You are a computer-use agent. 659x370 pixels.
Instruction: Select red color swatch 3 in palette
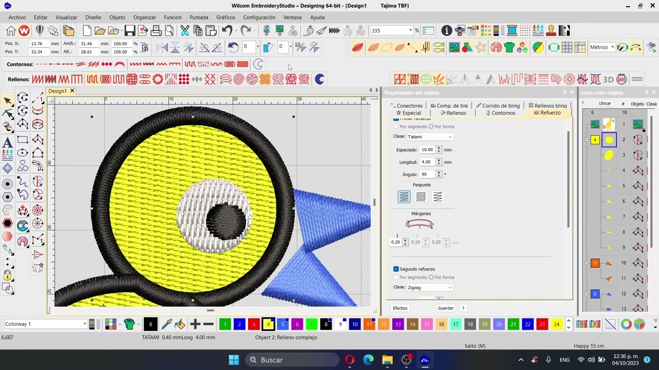pyautogui.click(x=254, y=324)
